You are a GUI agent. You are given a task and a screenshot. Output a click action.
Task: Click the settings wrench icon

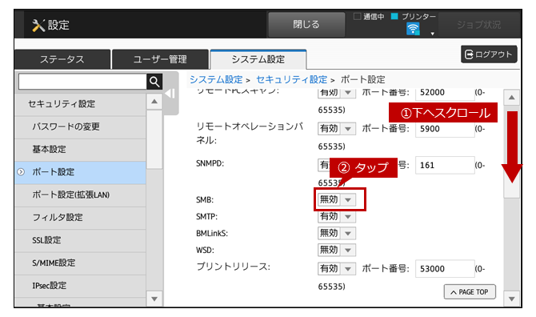(38, 26)
